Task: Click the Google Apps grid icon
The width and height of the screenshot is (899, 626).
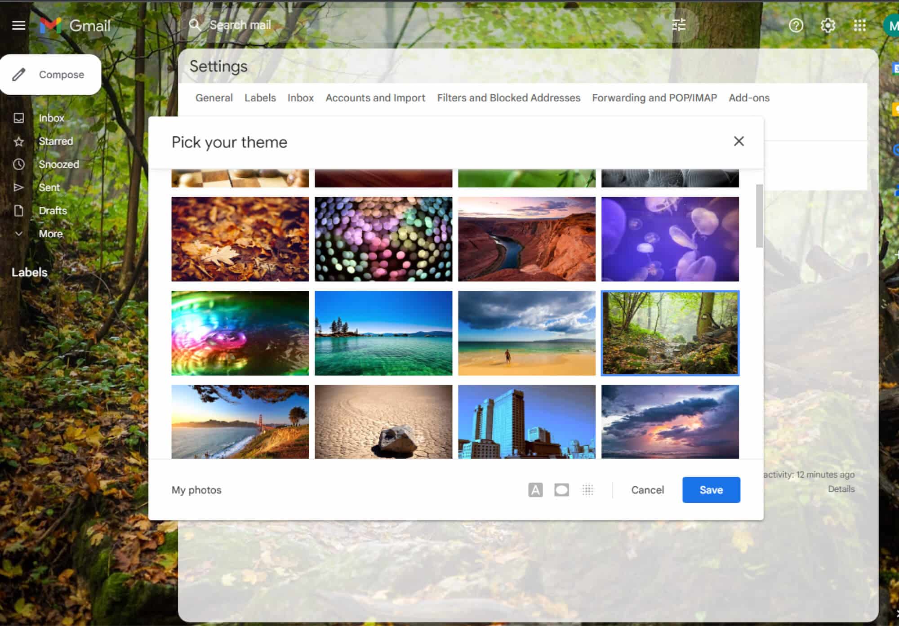Action: (x=860, y=25)
